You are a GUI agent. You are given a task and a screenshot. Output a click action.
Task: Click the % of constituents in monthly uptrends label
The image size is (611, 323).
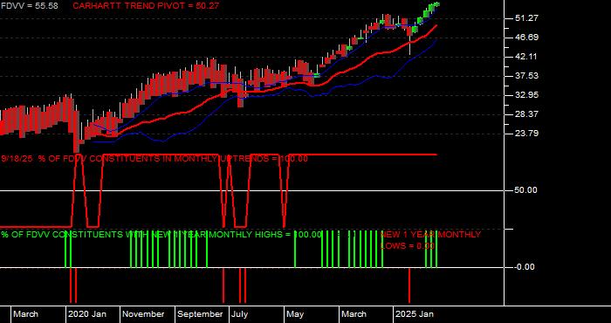pos(154,159)
